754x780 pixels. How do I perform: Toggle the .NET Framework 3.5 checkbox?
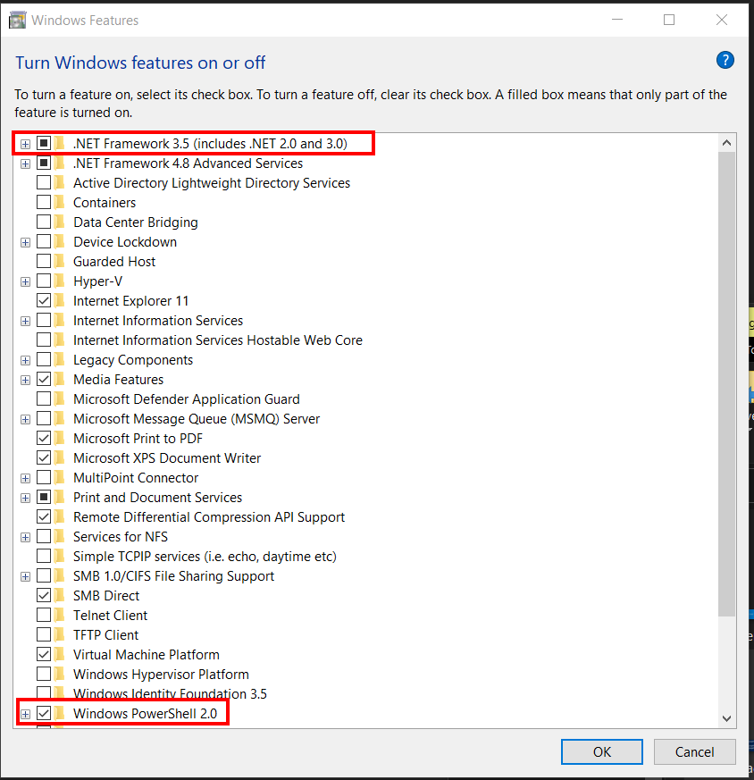coord(44,143)
